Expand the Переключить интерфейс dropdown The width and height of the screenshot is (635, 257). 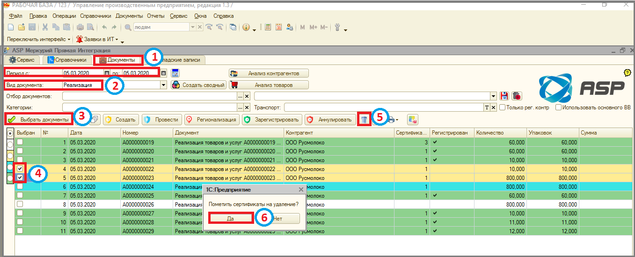coord(69,40)
